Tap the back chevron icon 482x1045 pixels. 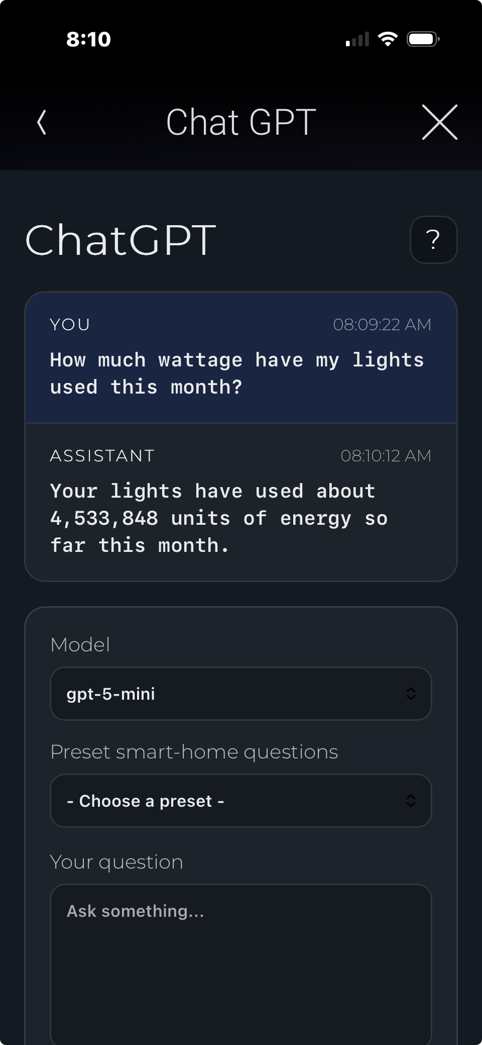pyautogui.click(x=42, y=123)
